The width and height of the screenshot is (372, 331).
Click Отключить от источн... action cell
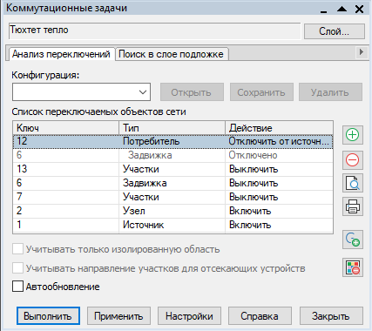point(279,141)
